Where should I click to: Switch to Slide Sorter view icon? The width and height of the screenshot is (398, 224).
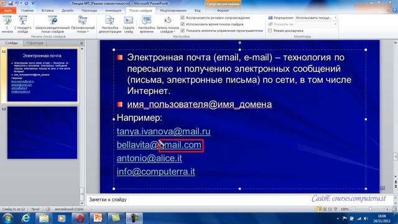[325, 209]
